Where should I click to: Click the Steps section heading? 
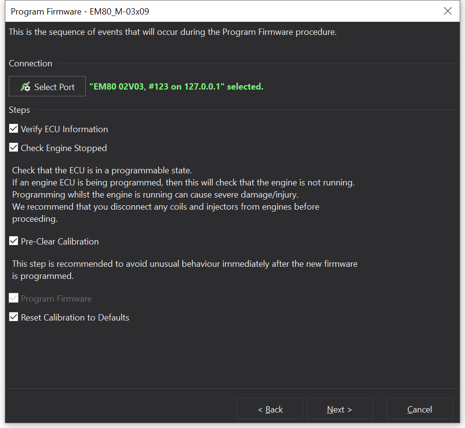point(19,110)
